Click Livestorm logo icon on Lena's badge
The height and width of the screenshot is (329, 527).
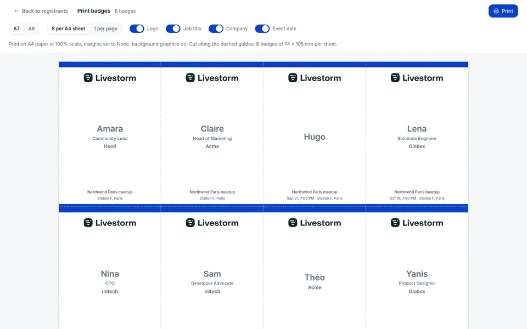click(395, 78)
